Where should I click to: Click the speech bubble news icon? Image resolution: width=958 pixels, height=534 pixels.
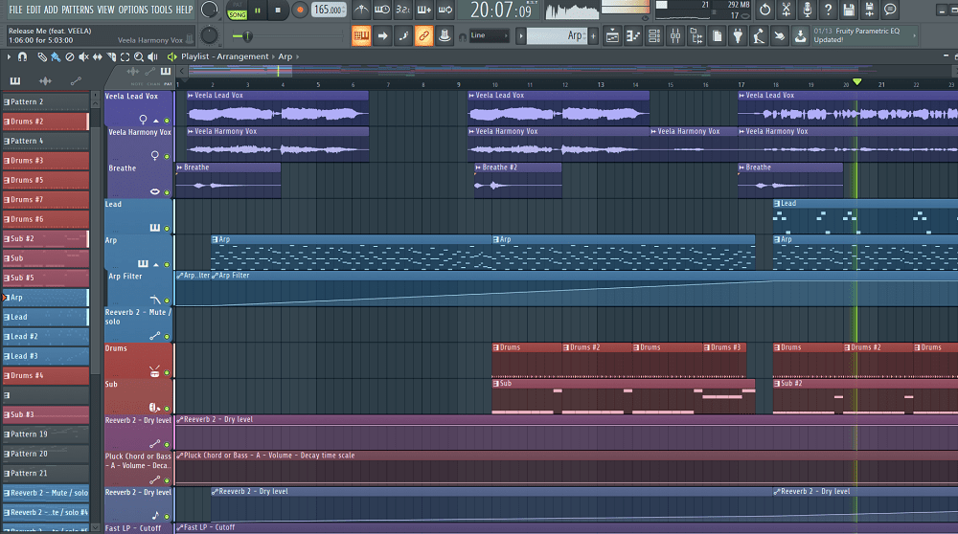tap(890, 10)
